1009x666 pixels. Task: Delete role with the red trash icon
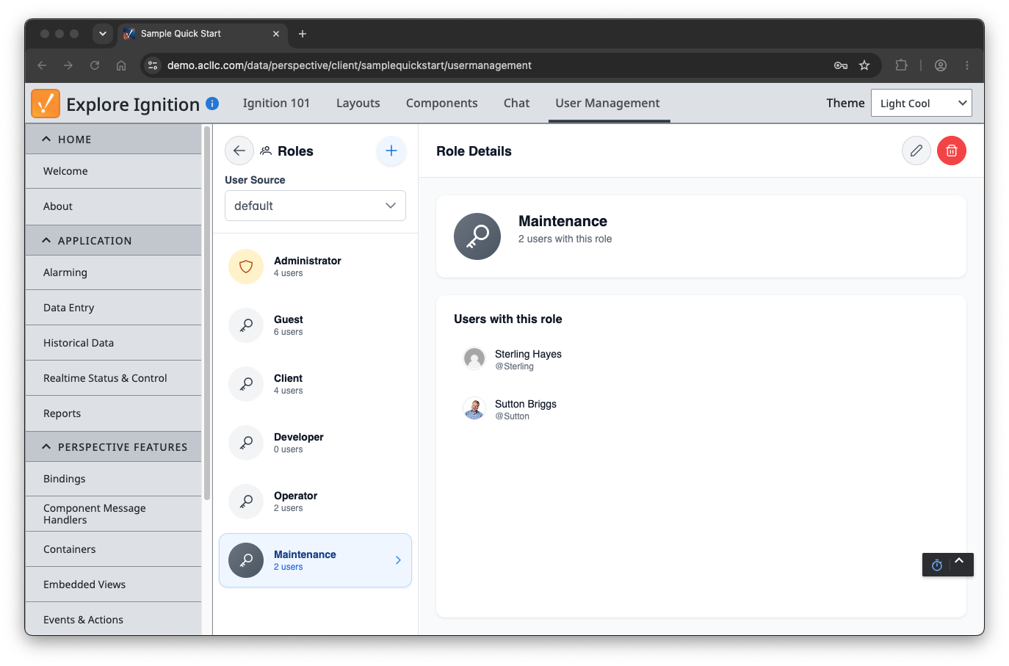[x=952, y=151]
